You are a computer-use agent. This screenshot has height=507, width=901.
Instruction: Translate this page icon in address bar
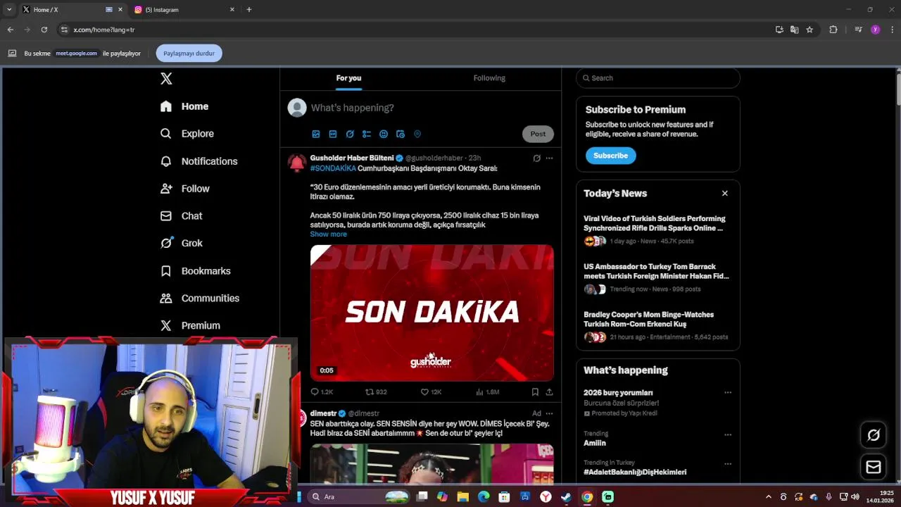794,30
